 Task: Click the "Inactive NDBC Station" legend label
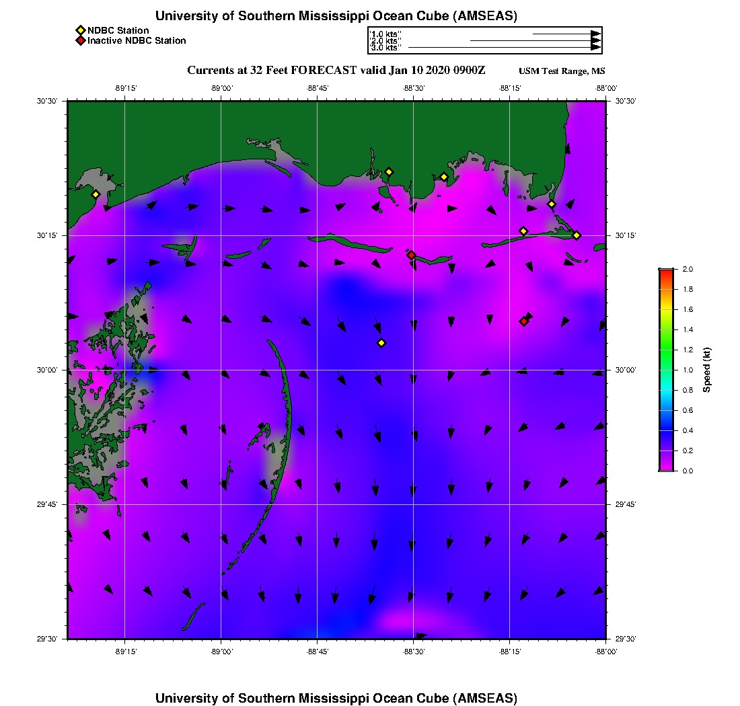pyautogui.click(x=137, y=40)
